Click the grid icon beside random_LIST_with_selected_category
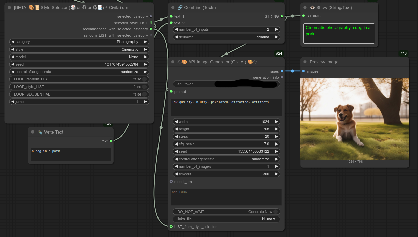 pos(151,35)
